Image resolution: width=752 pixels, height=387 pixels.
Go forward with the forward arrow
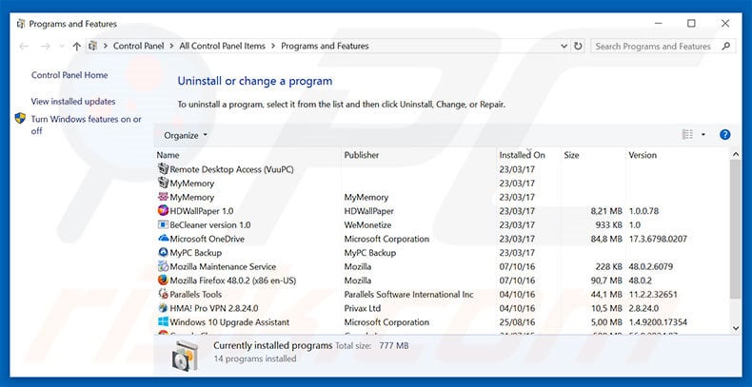[45, 47]
